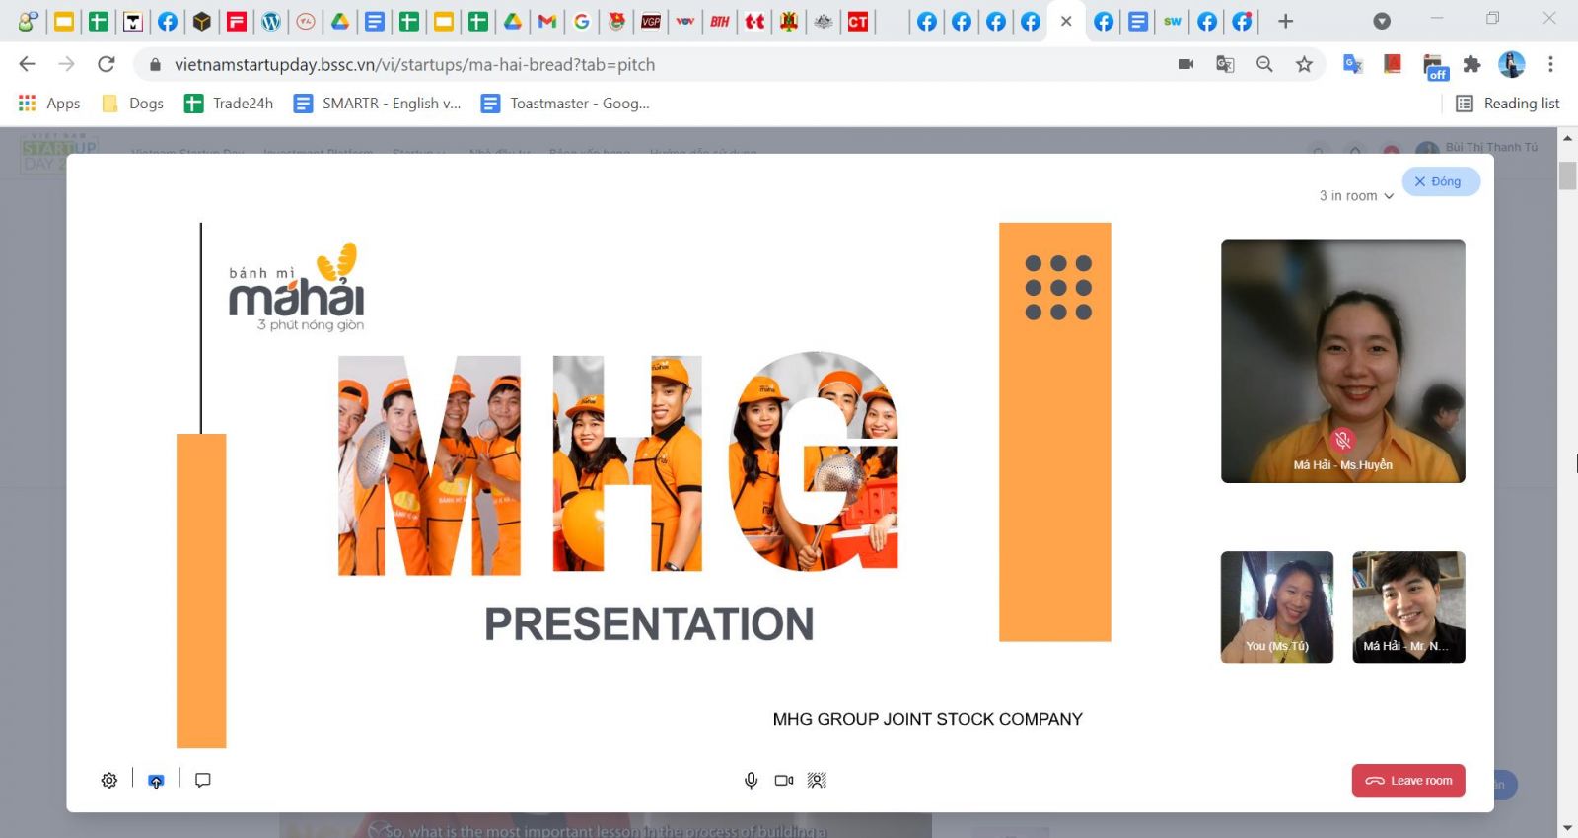This screenshot has width=1578, height=838.
Task: Toggle background blur effect icon
Action: pos(817,780)
